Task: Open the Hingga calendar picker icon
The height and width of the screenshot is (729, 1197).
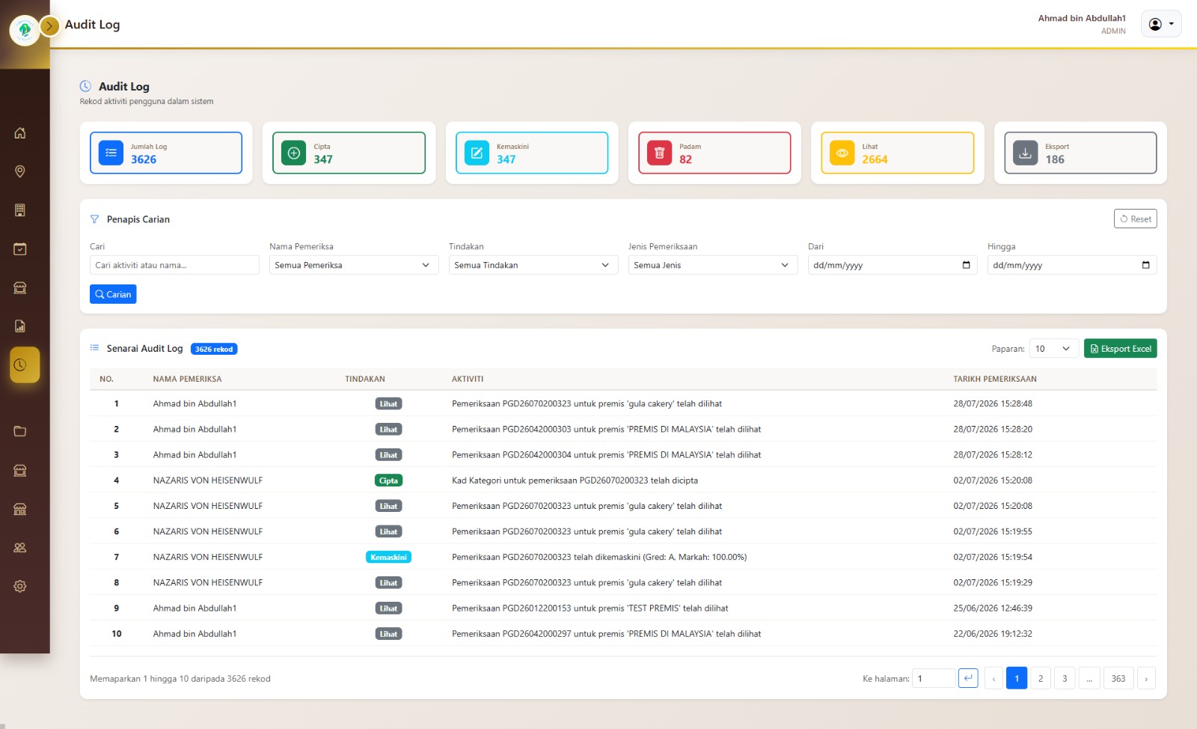Action: pos(1145,265)
